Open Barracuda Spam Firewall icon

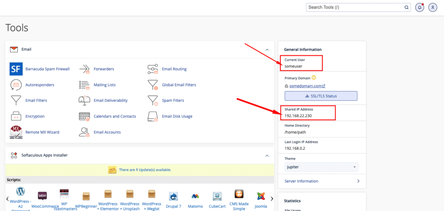(x=16, y=69)
